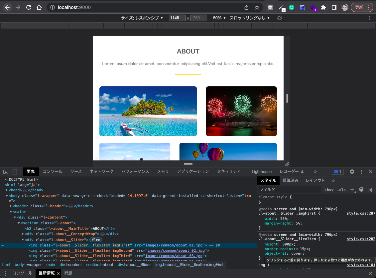This screenshot has width=376, height=278.
Task: Close the DevTools panel
Action: click(371, 172)
